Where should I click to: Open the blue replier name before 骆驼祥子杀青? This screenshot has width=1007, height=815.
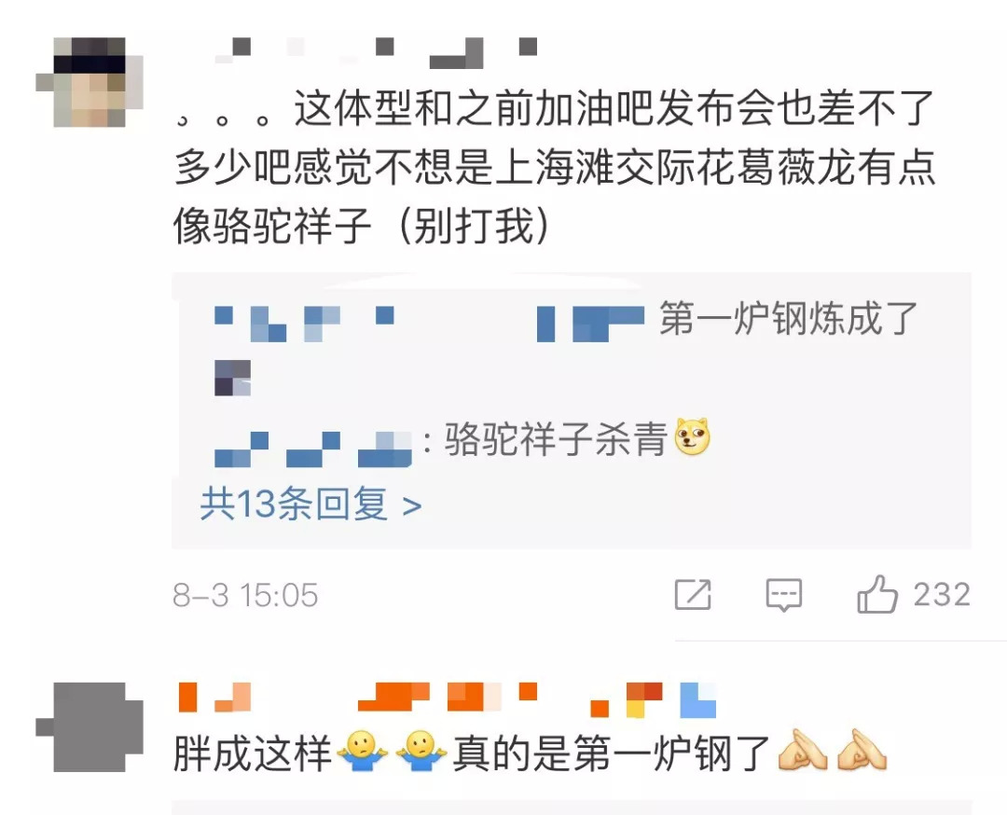312,449
